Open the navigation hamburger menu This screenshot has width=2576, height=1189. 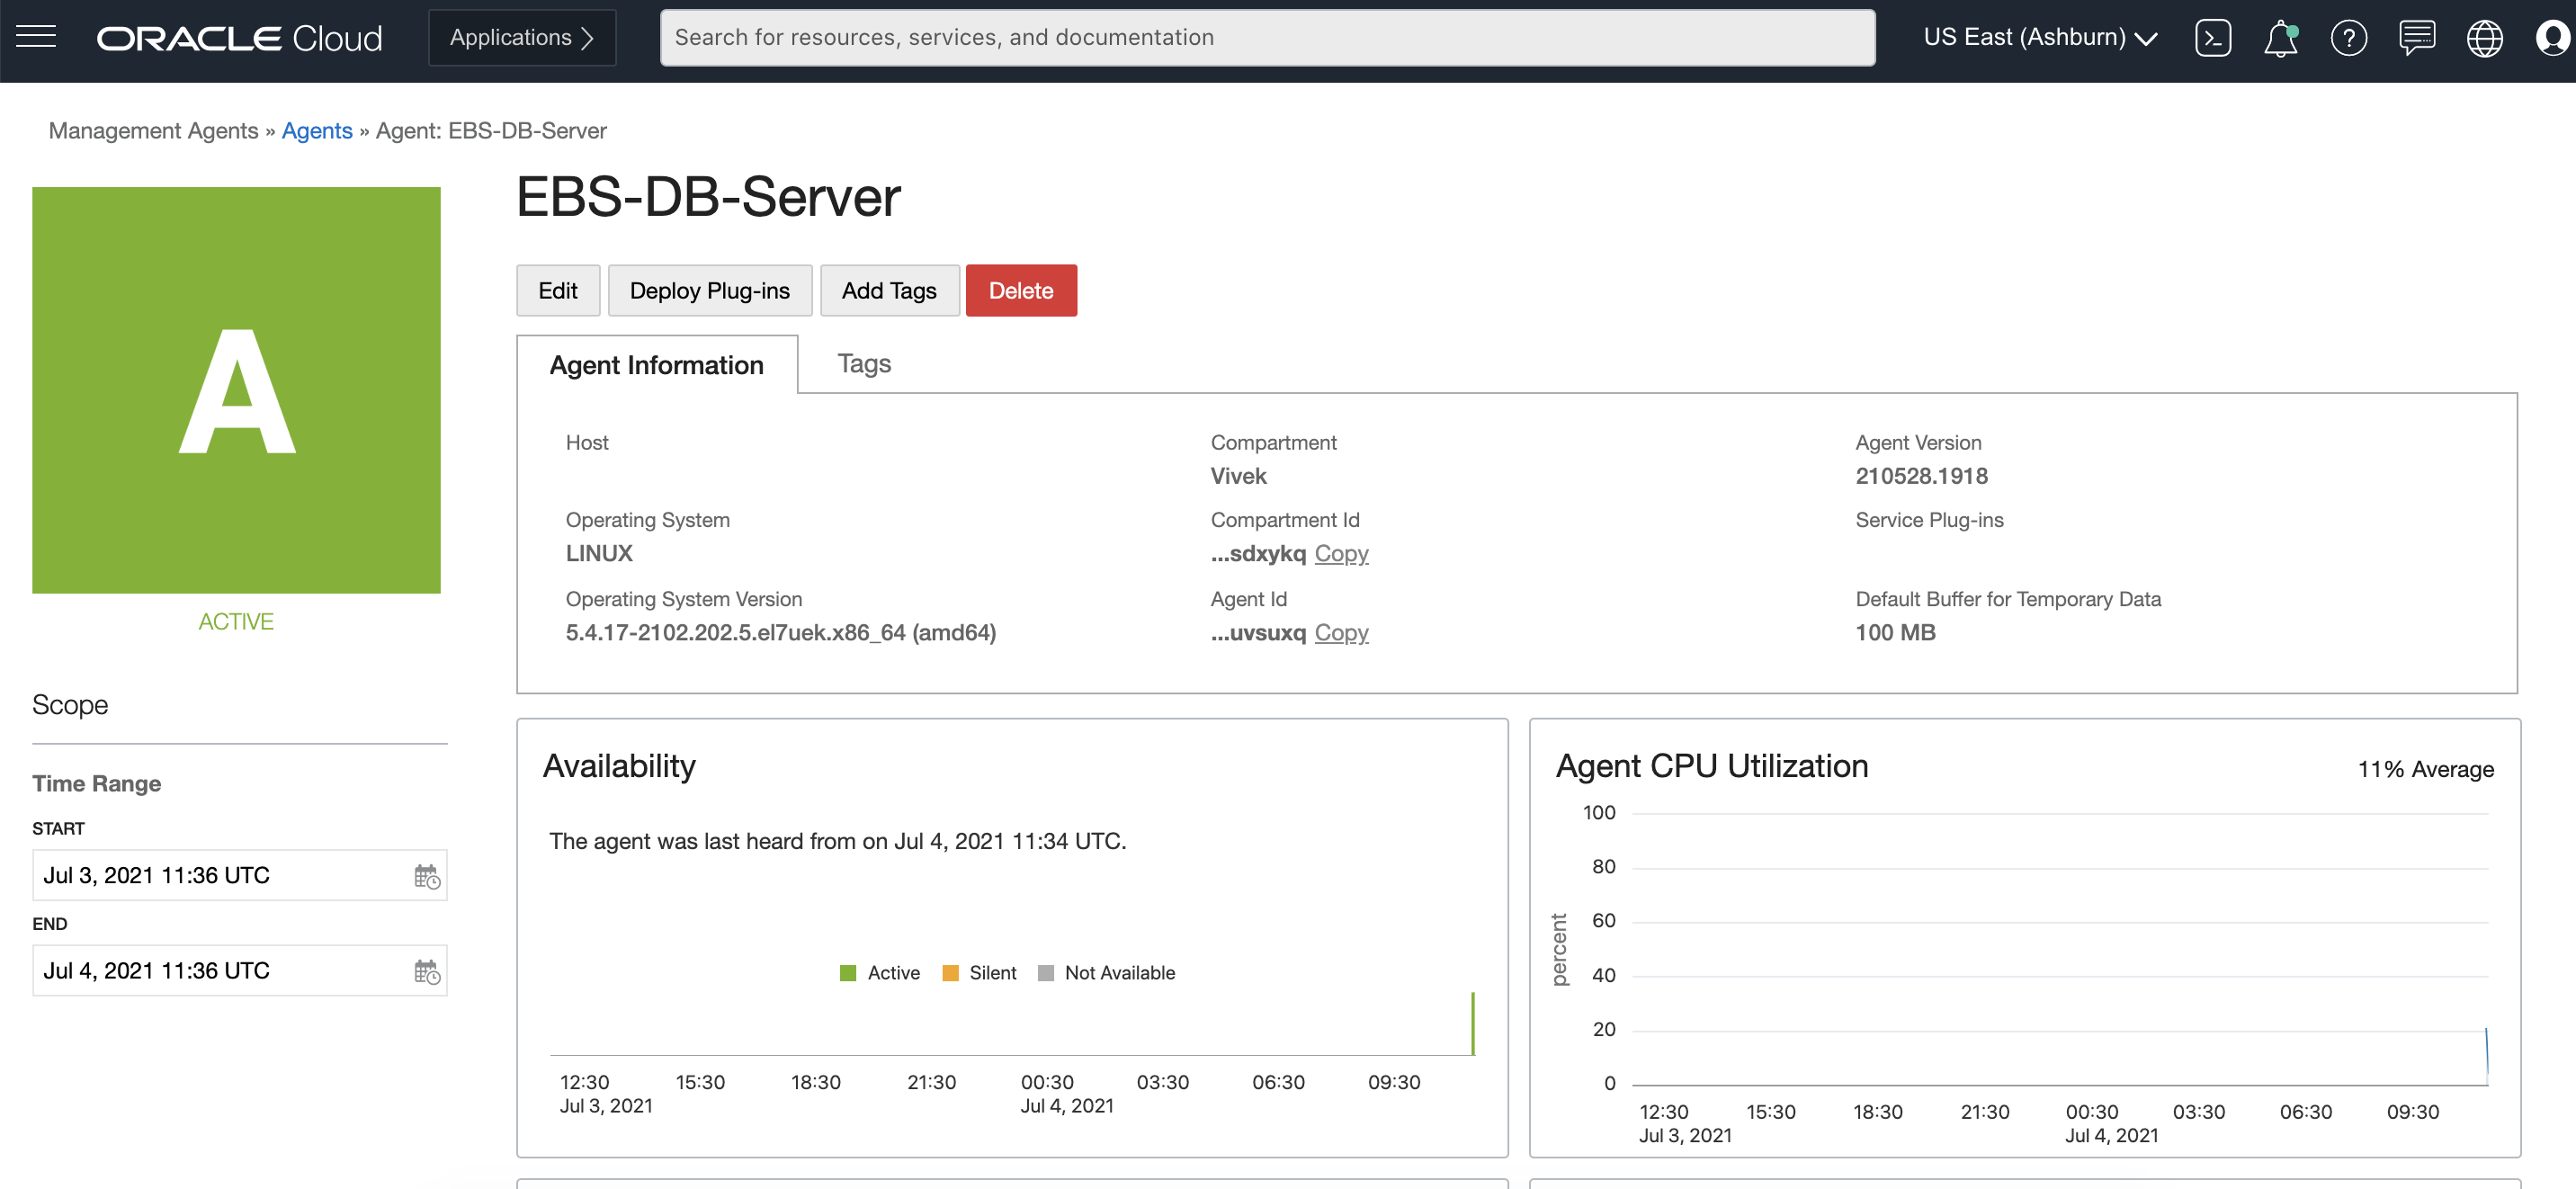[36, 36]
